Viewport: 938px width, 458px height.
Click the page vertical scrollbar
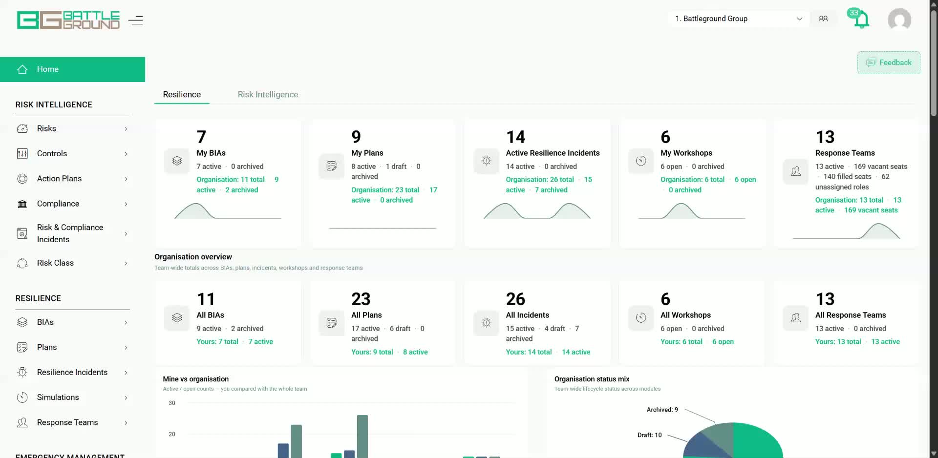pyautogui.click(x=934, y=63)
